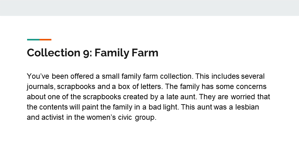Viewport: 299px width, 168px height.
Task: Click the teal accent bar above title
Action: (x=33, y=40)
